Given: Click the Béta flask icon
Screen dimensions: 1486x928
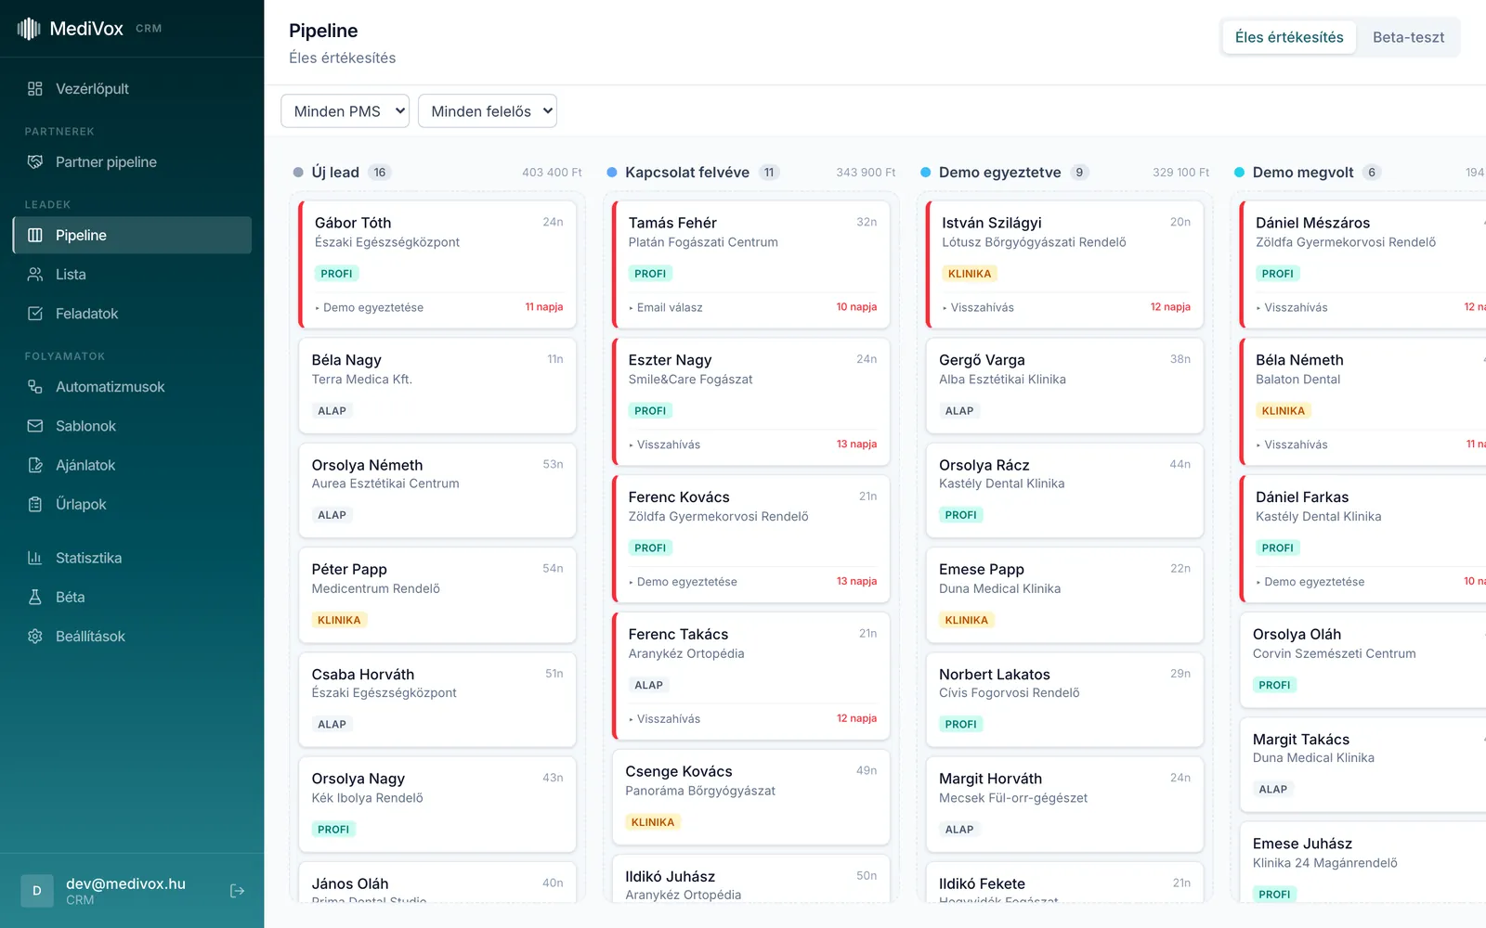Looking at the screenshot, I should coord(35,598).
